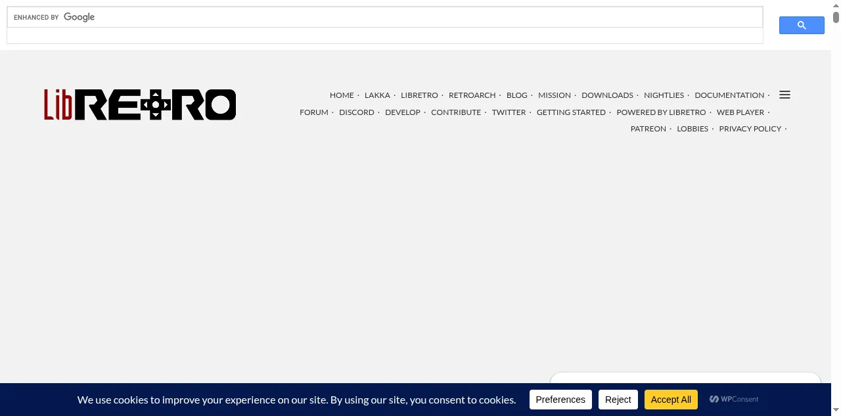841x416 pixels.
Task: Open the HOME menu item
Action: tap(342, 95)
